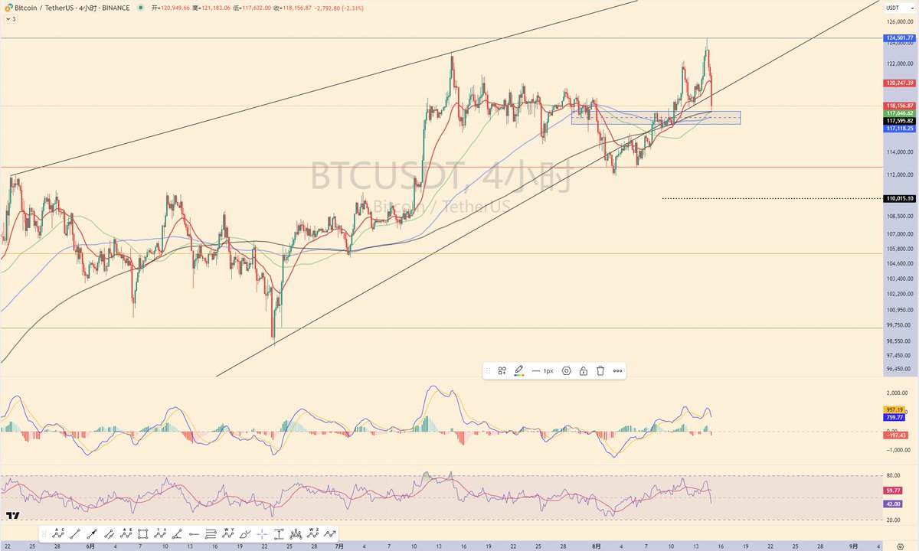The image size is (919, 551).
Task: Select the rectangle drawing tool
Action: (x=142, y=534)
